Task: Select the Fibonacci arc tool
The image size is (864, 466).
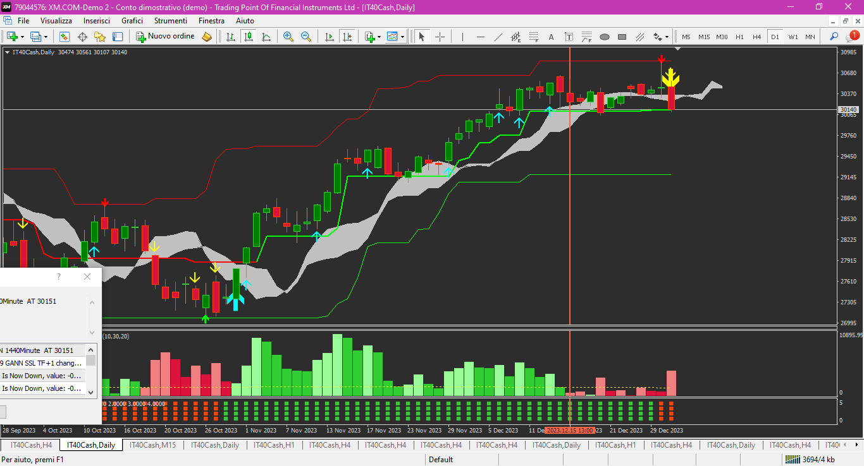Action: [x=586, y=37]
